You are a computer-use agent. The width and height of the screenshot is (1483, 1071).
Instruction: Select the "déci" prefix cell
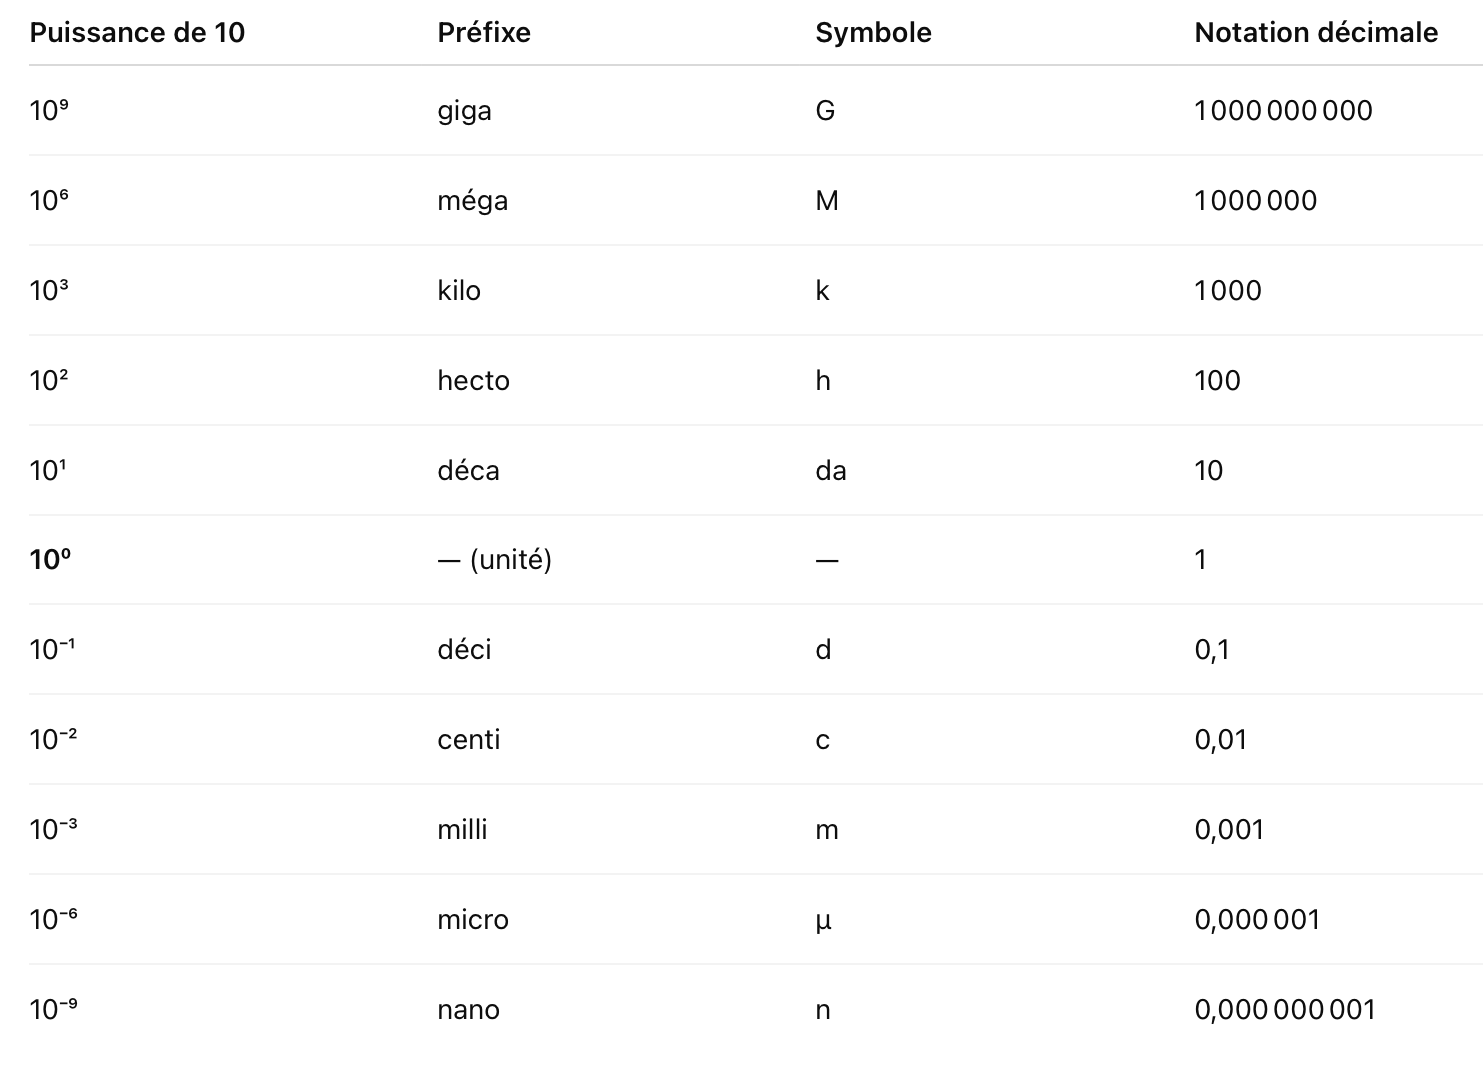coord(464,649)
